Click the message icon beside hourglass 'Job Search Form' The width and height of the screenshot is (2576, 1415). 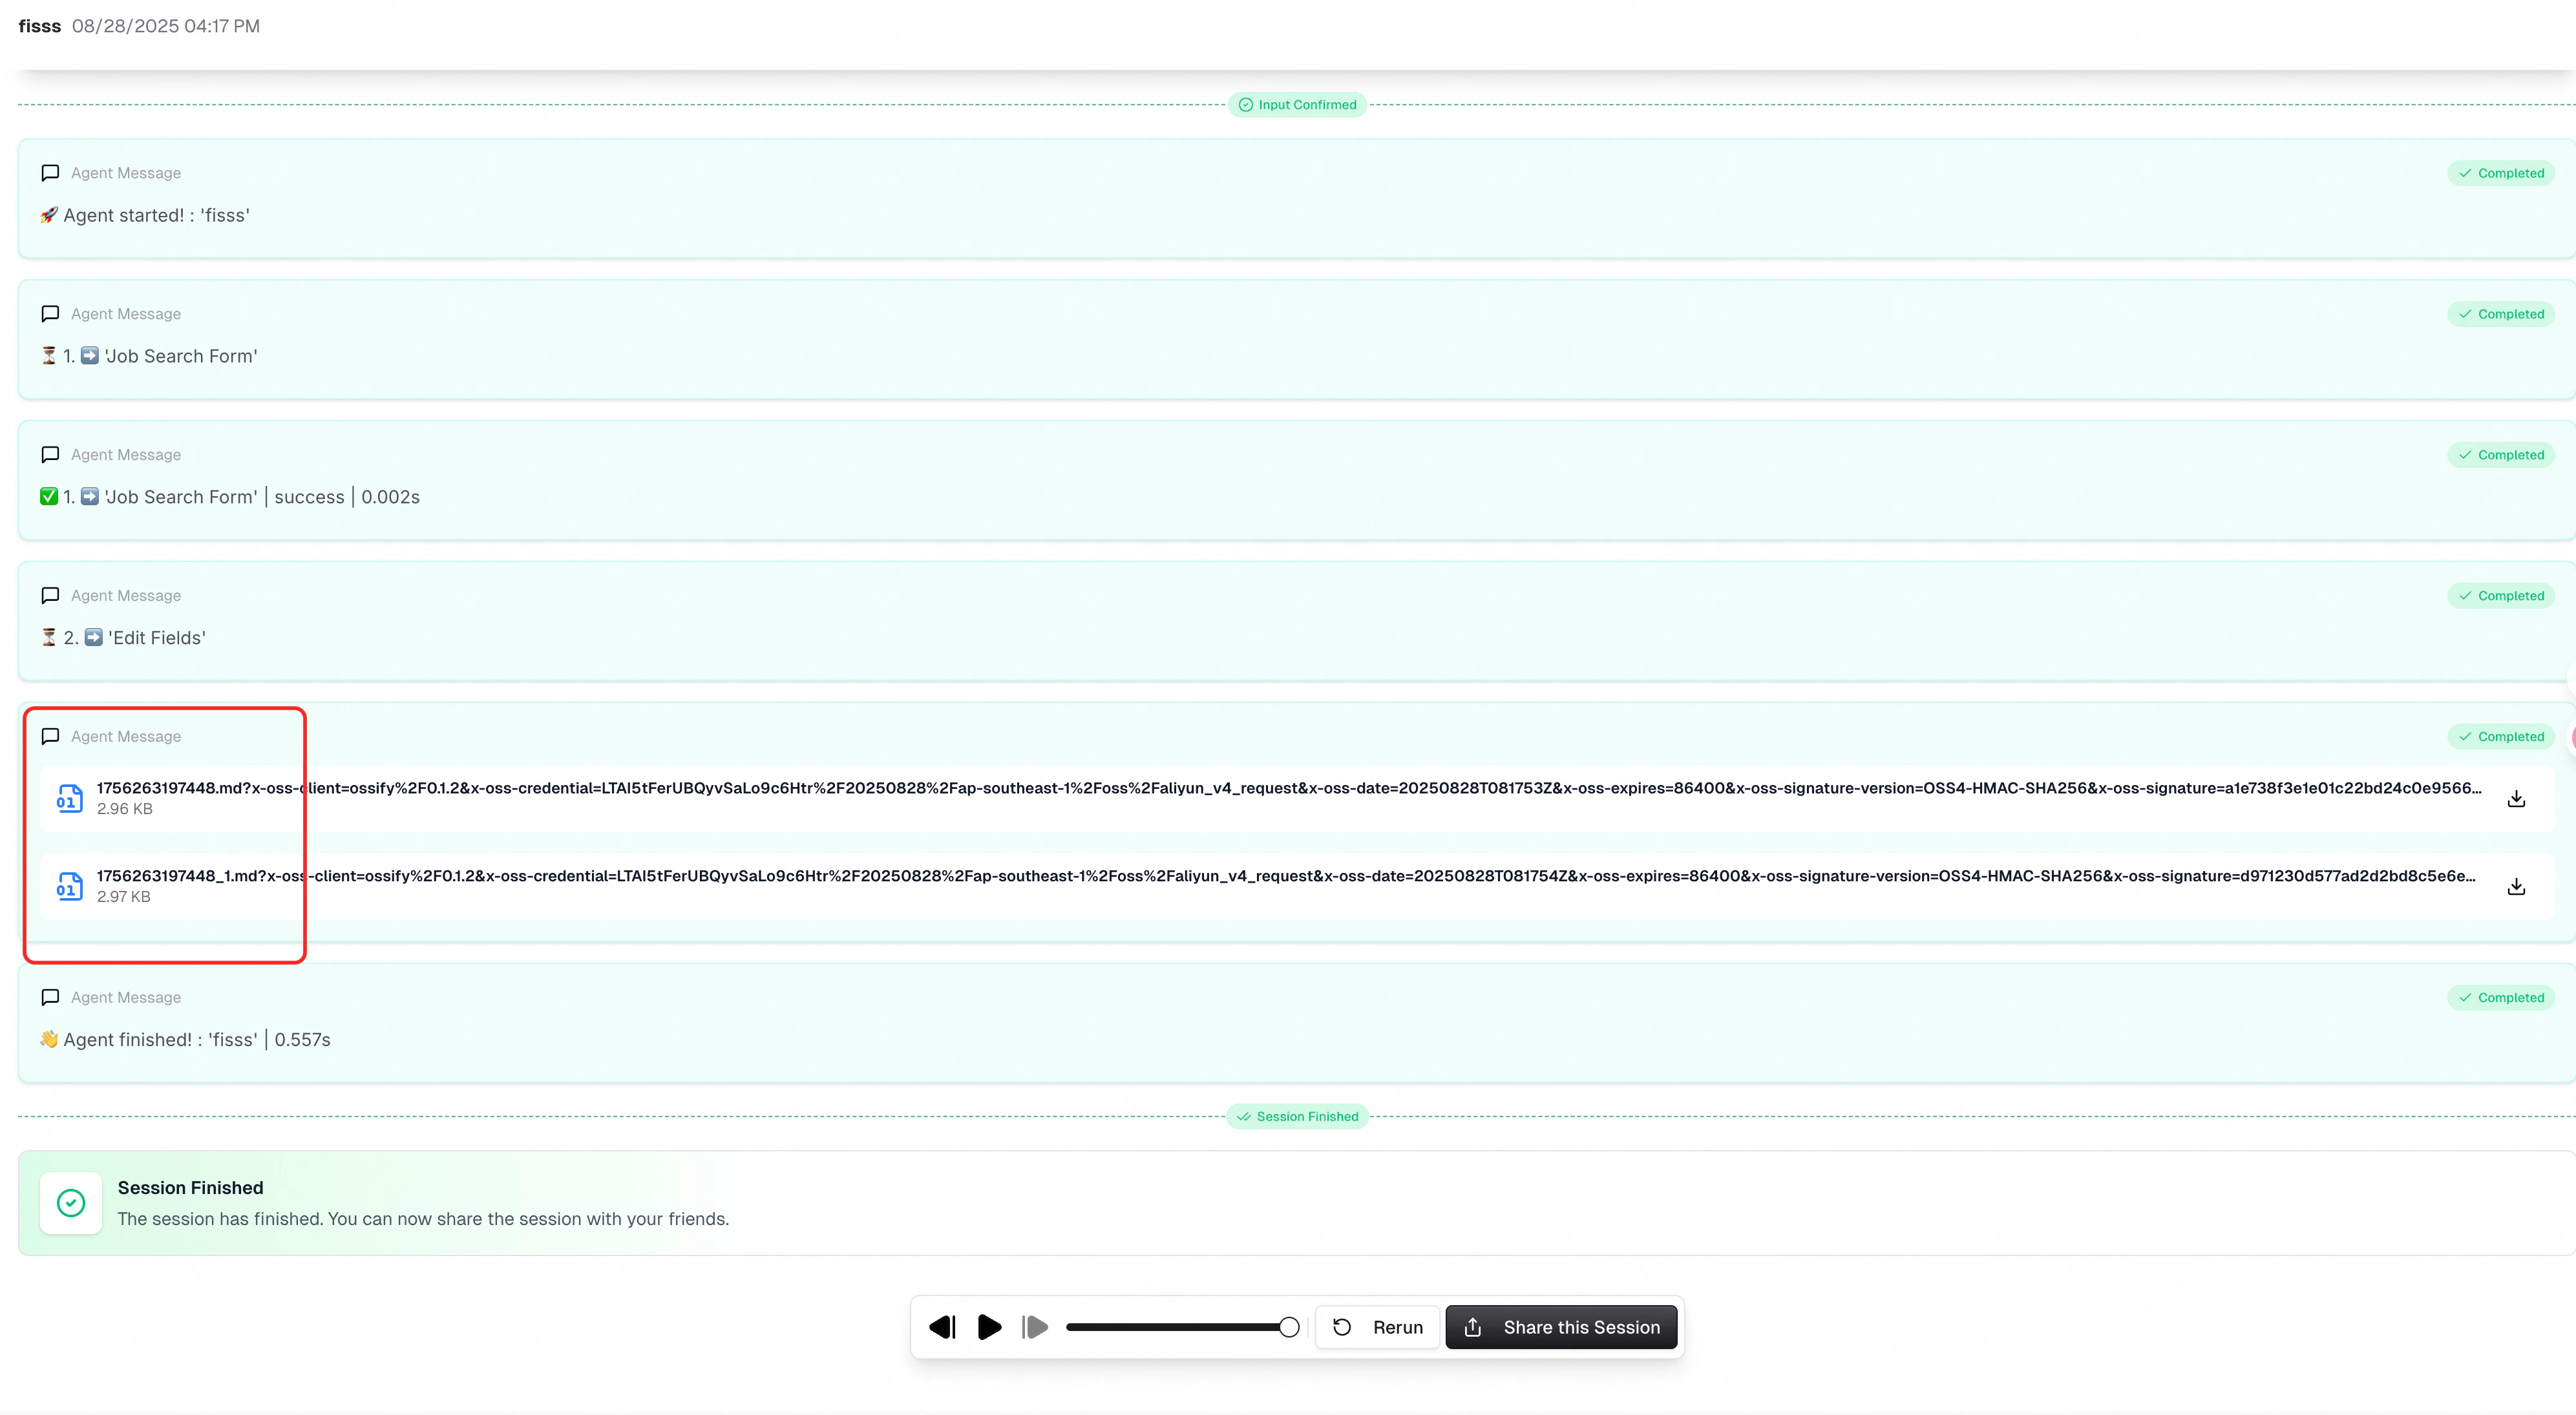click(x=50, y=314)
